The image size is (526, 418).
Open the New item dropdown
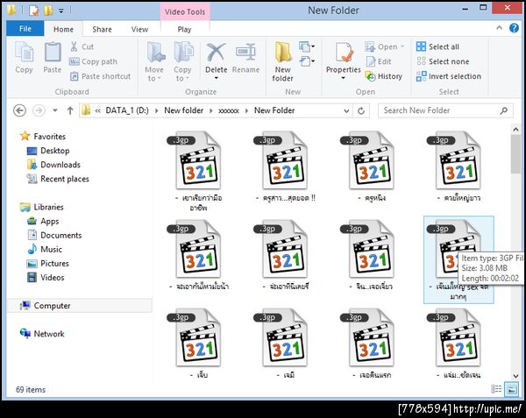(307, 46)
